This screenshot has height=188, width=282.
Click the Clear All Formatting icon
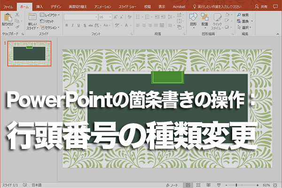[129, 17]
